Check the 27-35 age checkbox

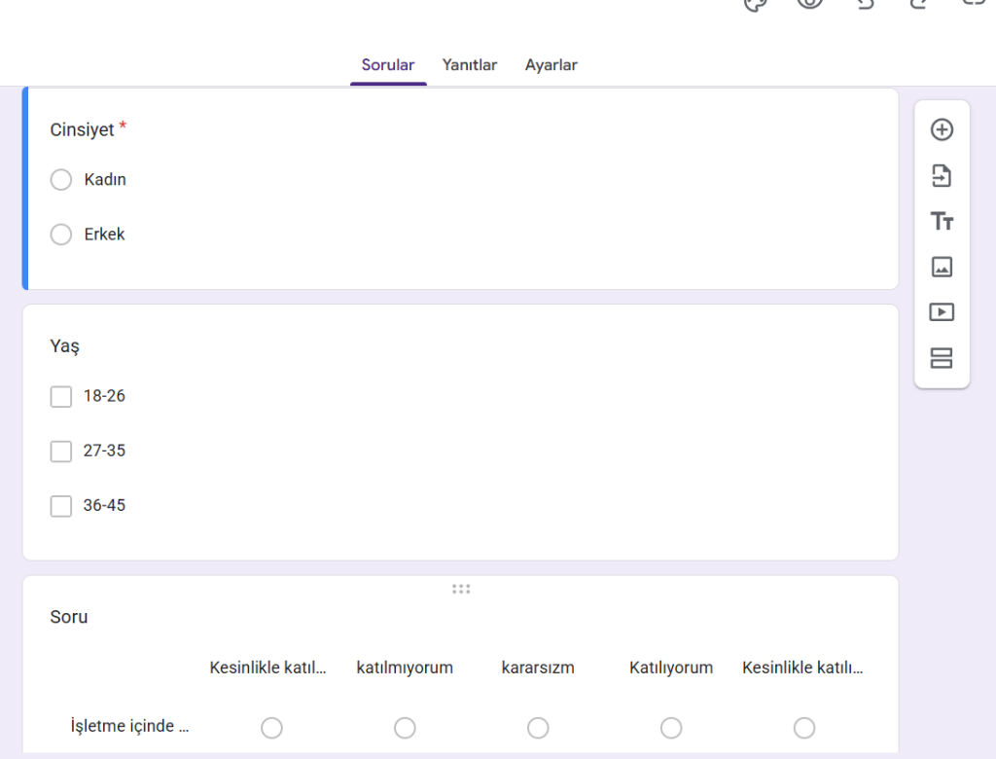[61, 451]
